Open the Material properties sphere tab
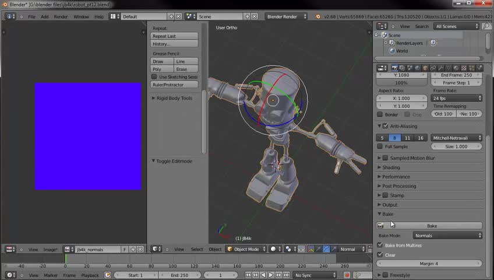This screenshot has height=280, width=494. coord(456,68)
